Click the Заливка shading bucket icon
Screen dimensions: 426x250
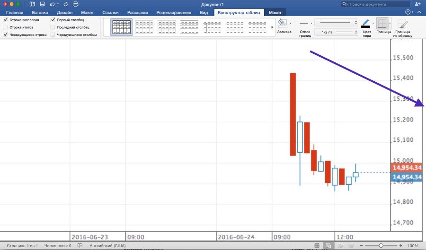pyautogui.click(x=282, y=23)
